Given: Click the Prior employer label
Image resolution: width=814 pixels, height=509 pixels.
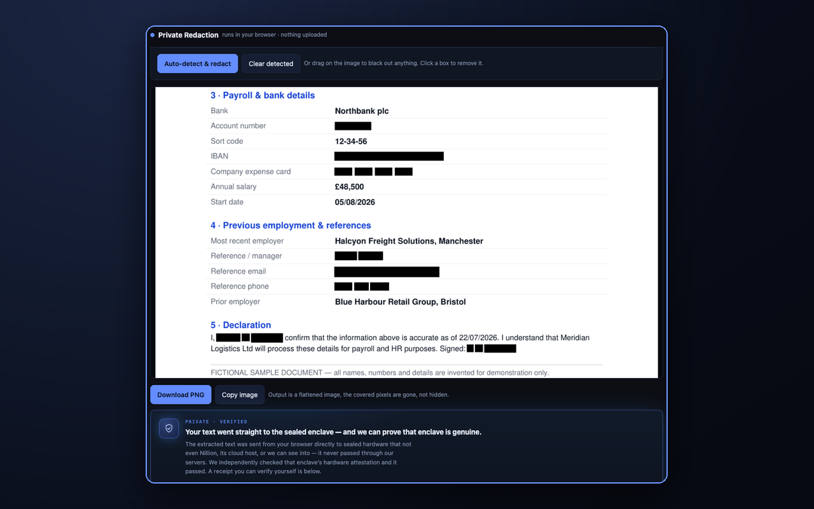Looking at the screenshot, I should 235,302.
